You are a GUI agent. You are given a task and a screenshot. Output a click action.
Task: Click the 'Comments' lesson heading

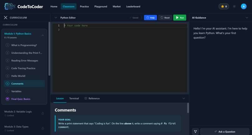coord(65,110)
